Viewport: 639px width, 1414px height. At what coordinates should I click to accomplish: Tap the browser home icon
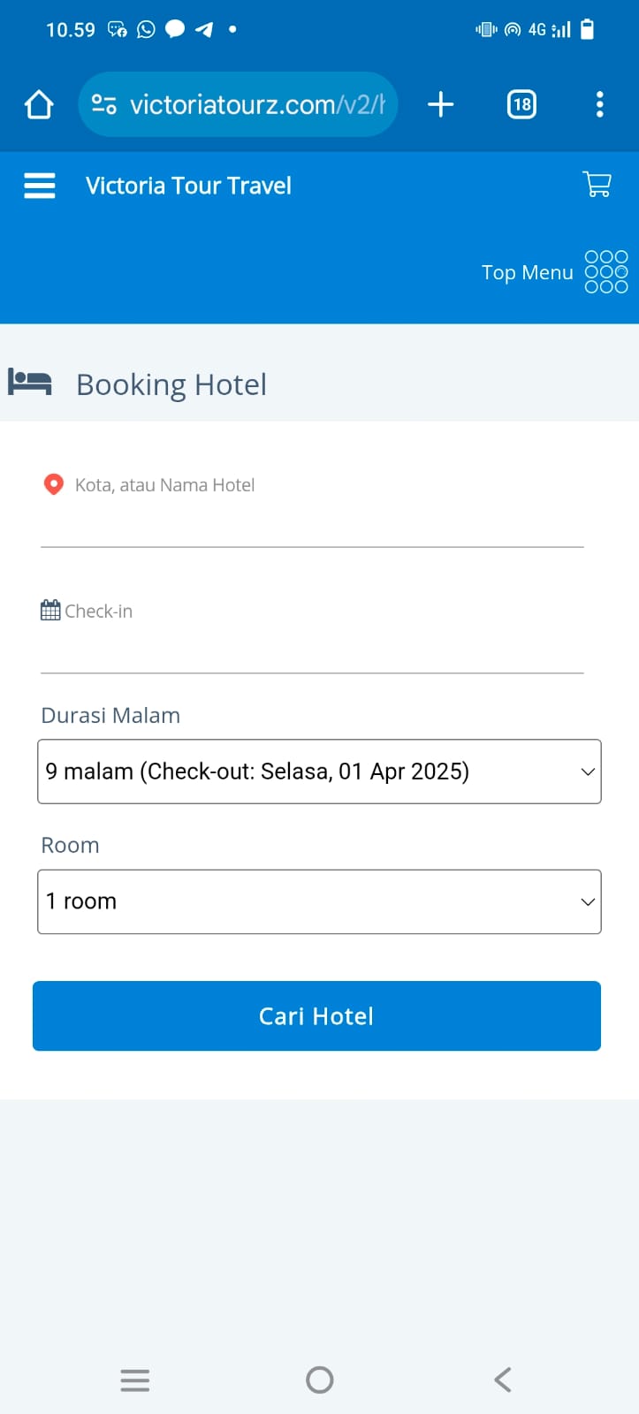coord(39,105)
